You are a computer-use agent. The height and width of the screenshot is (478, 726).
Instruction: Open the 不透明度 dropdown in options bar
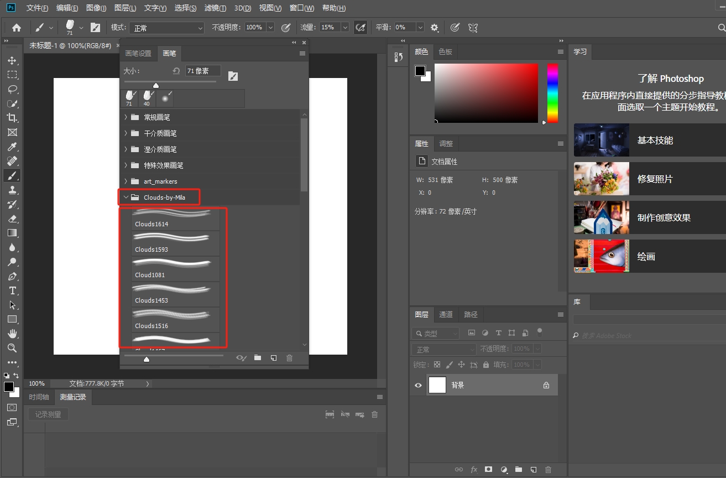click(270, 27)
